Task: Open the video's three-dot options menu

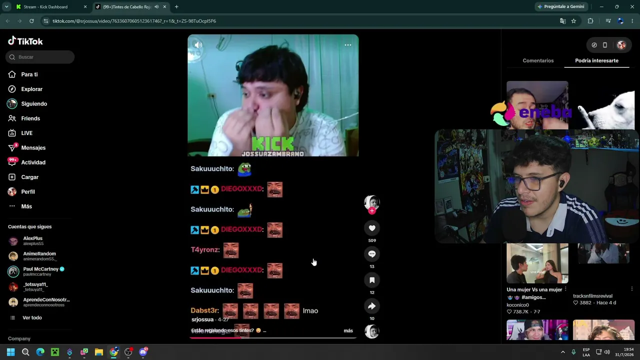Action: tap(348, 45)
